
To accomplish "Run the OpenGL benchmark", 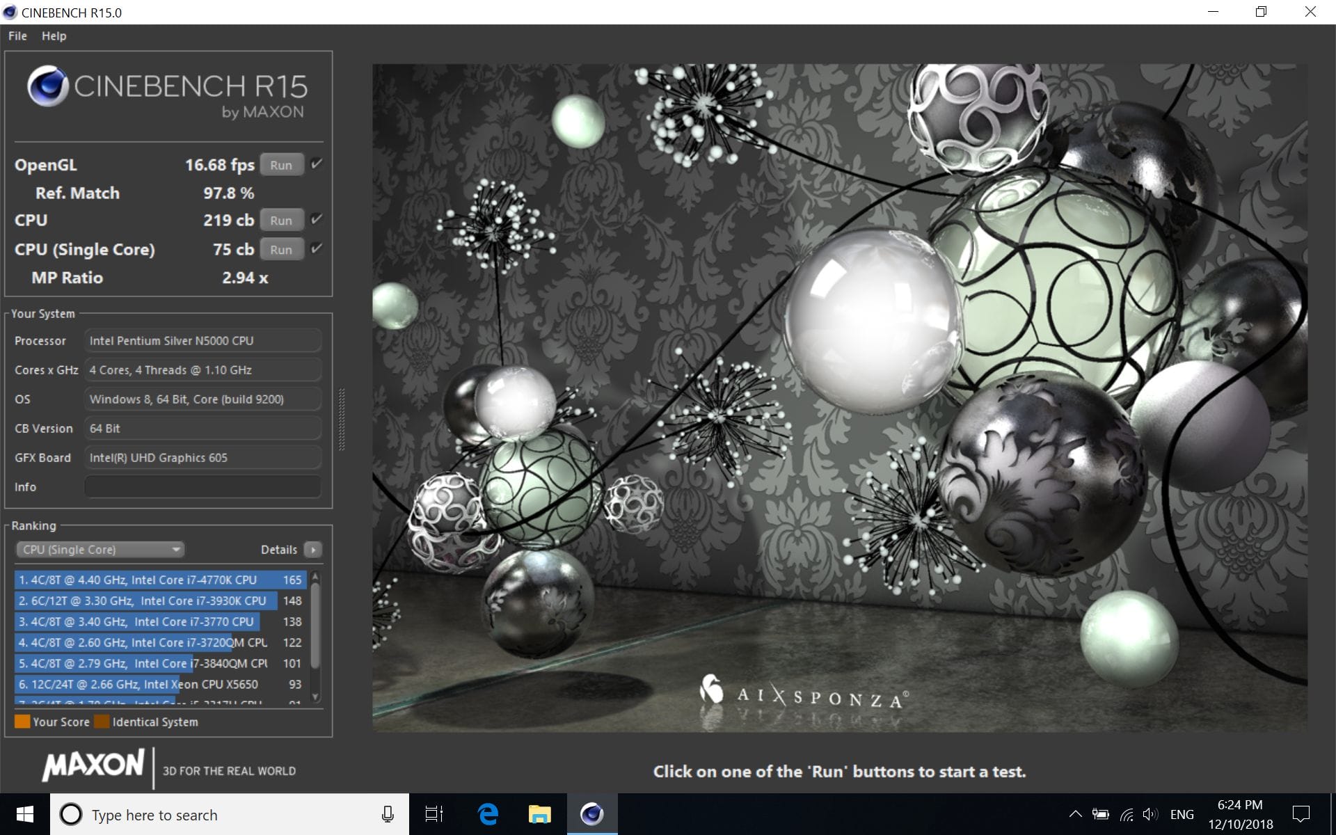I will pyautogui.click(x=281, y=165).
